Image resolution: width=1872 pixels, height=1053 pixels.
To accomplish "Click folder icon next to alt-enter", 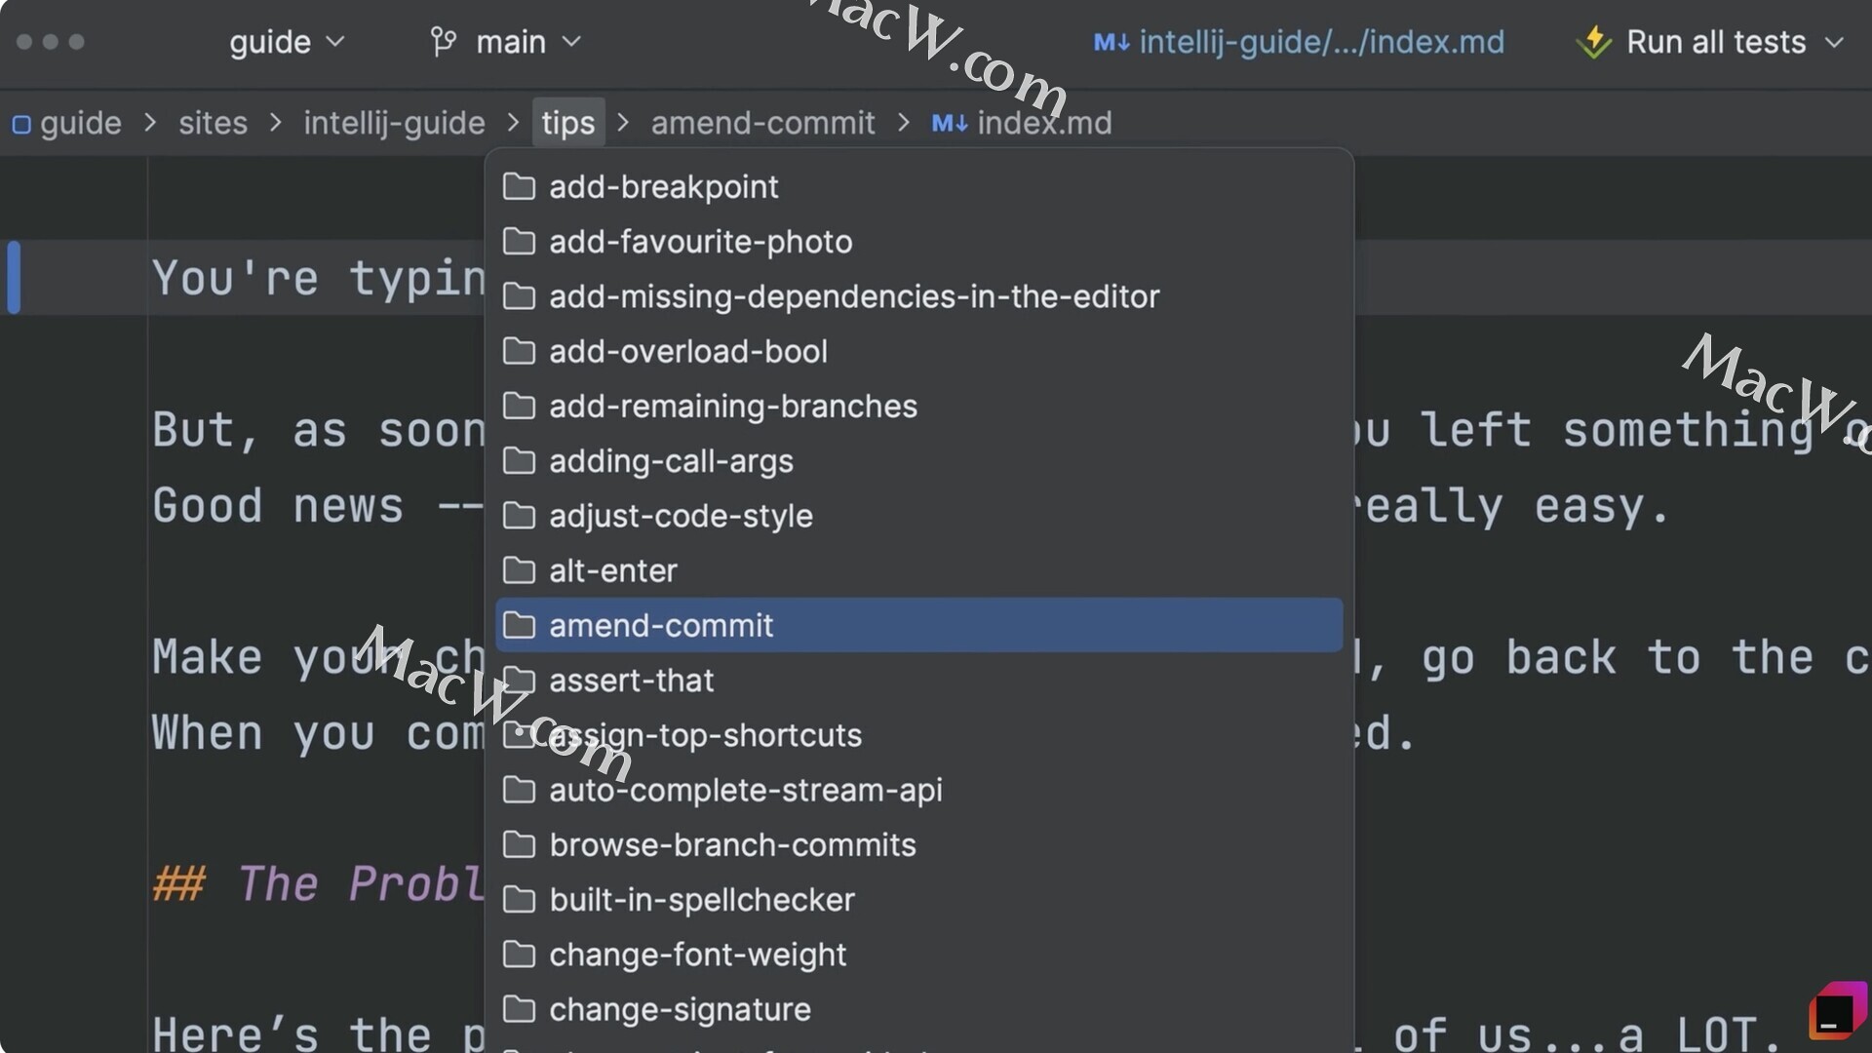I will click(x=519, y=570).
